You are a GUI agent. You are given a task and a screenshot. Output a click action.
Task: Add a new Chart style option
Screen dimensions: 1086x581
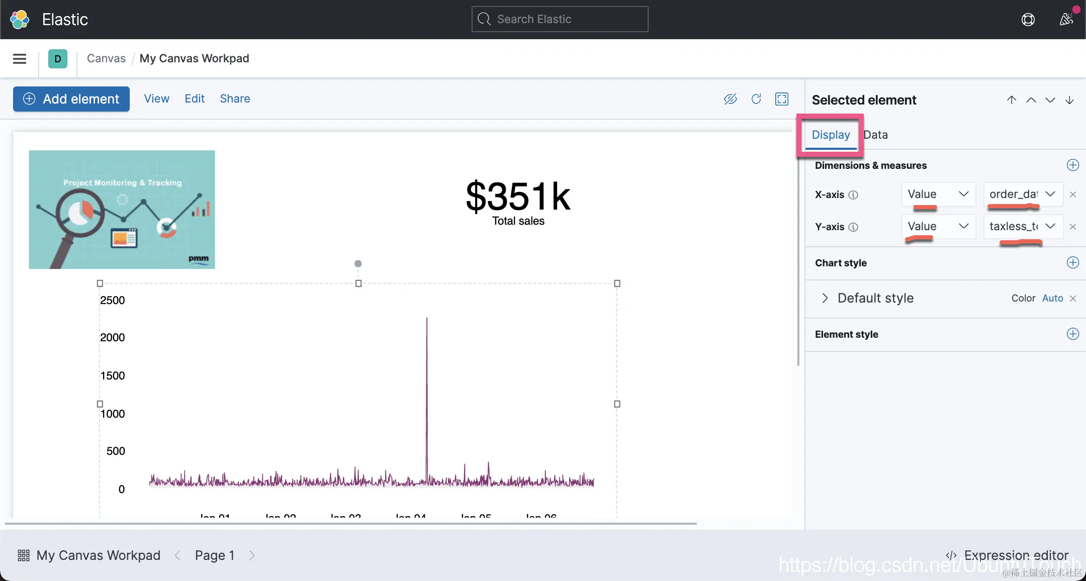point(1072,263)
